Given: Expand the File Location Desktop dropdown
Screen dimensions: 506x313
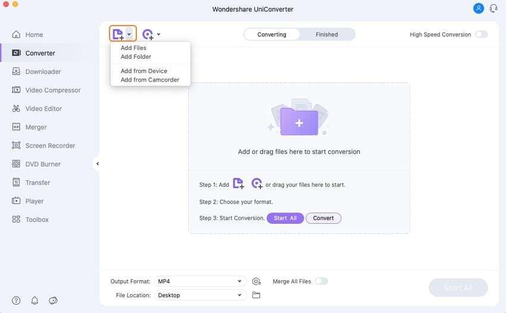Looking at the screenshot, I should pyautogui.click(x=200, y=295).
